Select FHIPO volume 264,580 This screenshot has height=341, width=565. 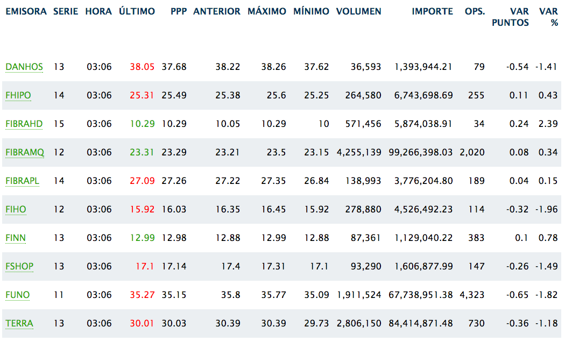363,95
